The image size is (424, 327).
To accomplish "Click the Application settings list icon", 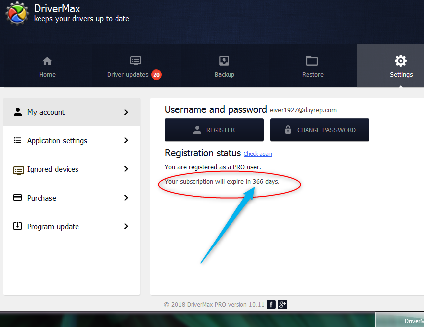I will [18, 140].
